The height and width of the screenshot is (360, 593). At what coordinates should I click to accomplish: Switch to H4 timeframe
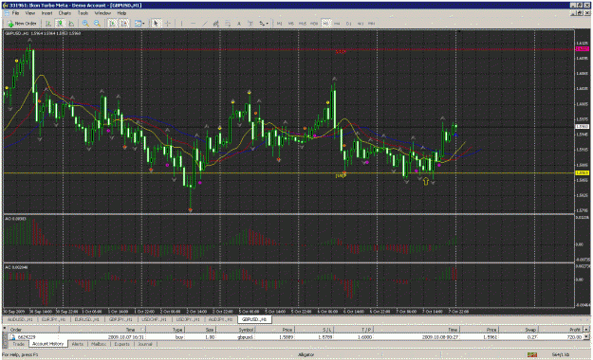(337, 24)
